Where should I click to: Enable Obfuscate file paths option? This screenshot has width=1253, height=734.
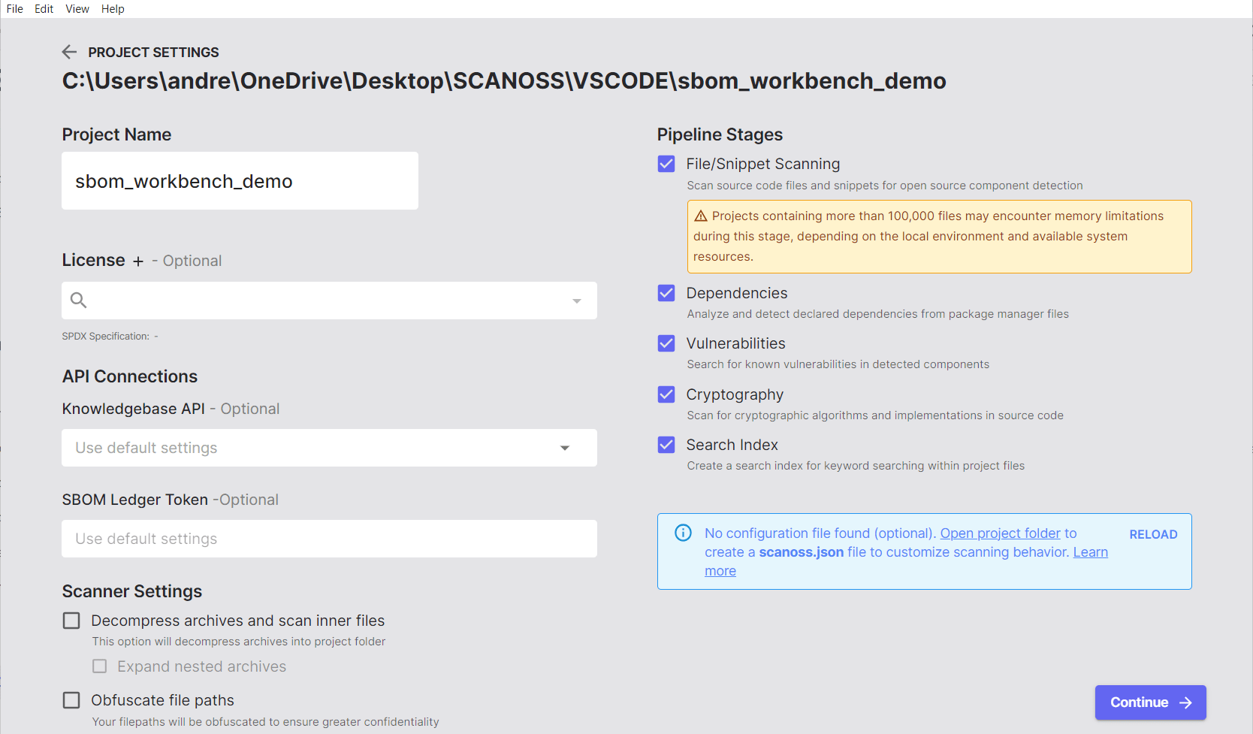pos(71,700)
